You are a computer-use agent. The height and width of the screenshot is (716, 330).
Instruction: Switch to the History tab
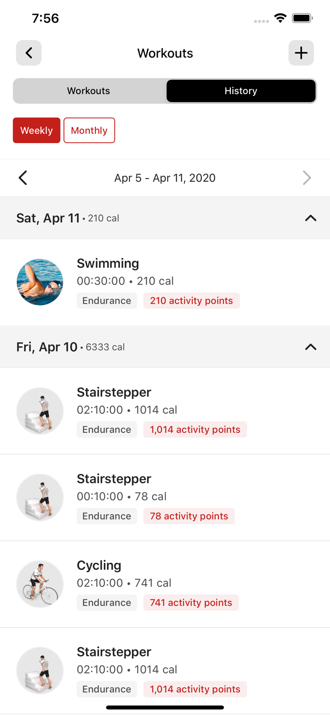(241, 91)
